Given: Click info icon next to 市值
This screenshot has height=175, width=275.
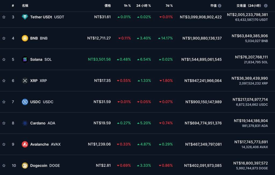Looking at the screenshot, I should coord(220,6).
